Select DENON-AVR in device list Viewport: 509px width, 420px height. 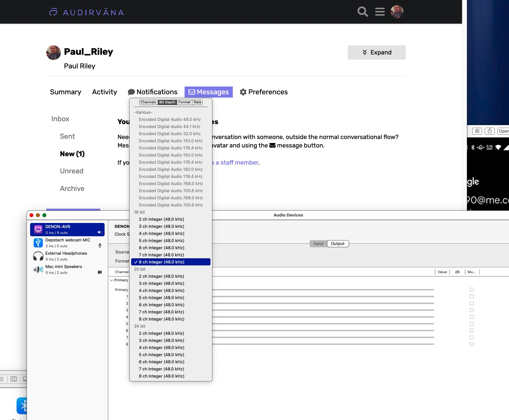67,229
